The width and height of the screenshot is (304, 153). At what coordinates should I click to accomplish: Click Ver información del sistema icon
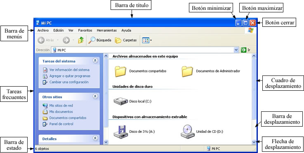45,70
